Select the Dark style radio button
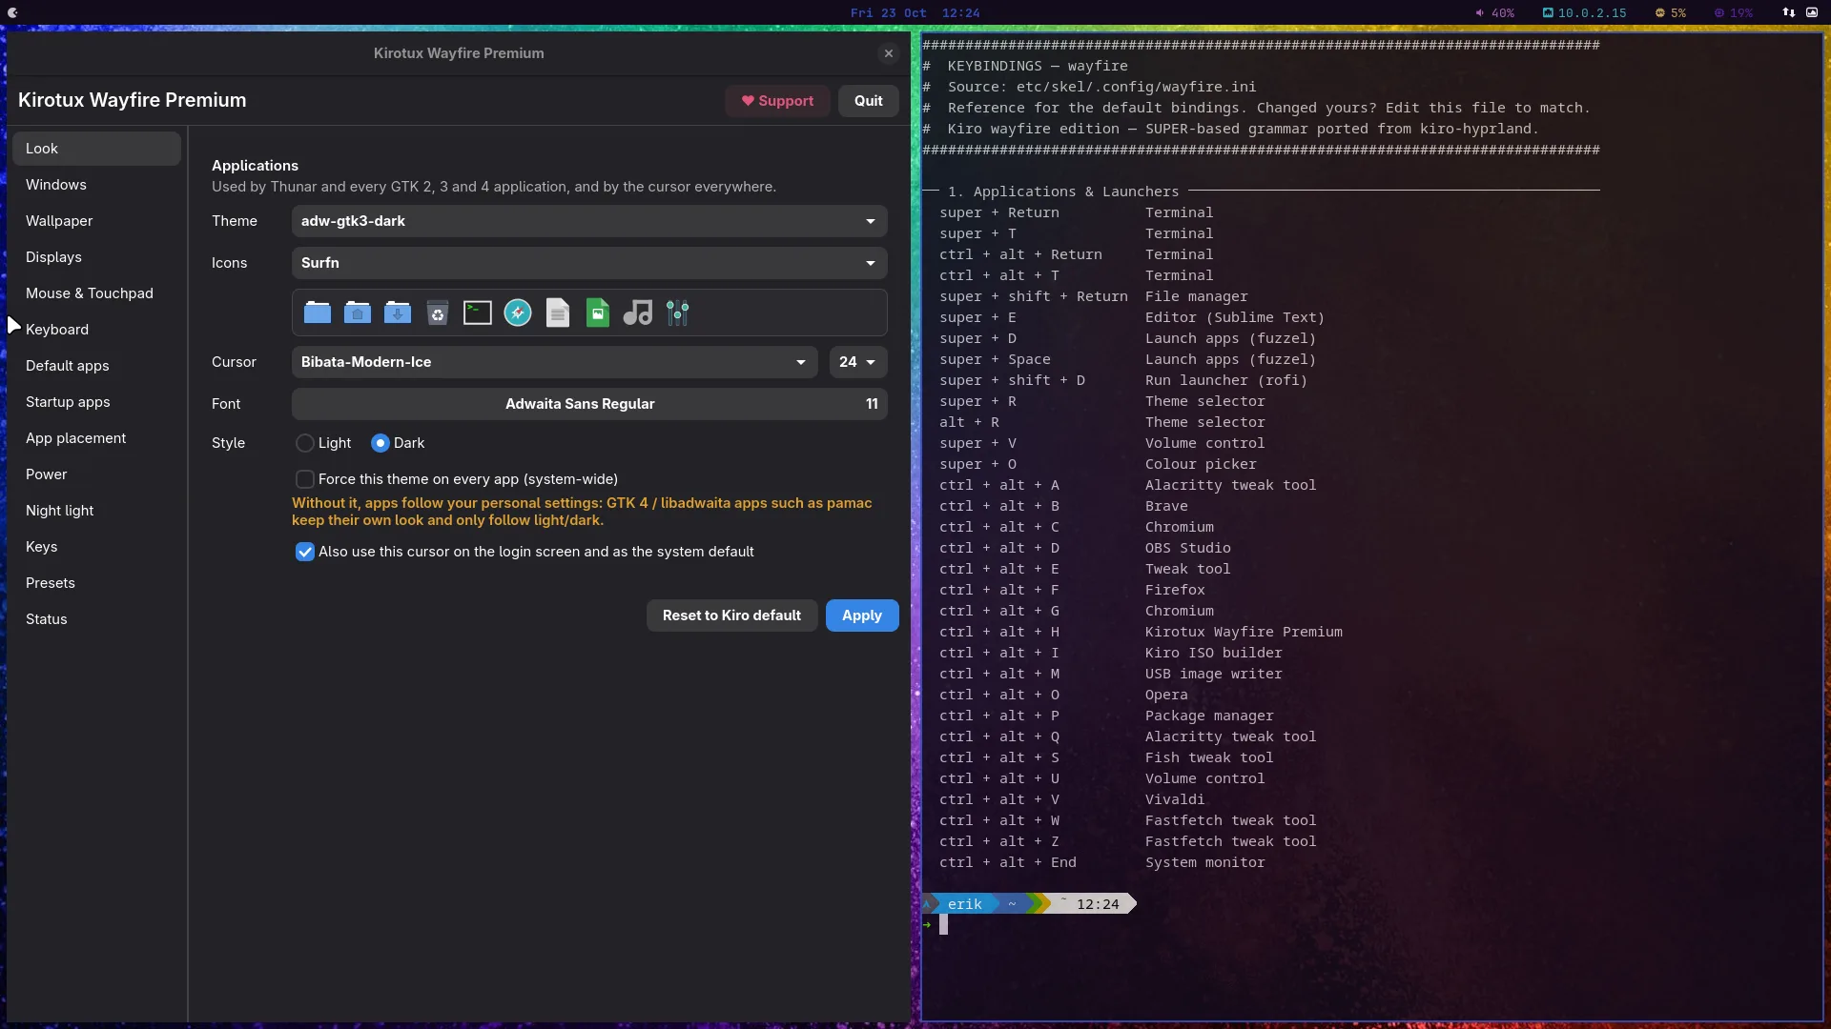Screen dimensions: 1831x1029 (x=381, y=443)
